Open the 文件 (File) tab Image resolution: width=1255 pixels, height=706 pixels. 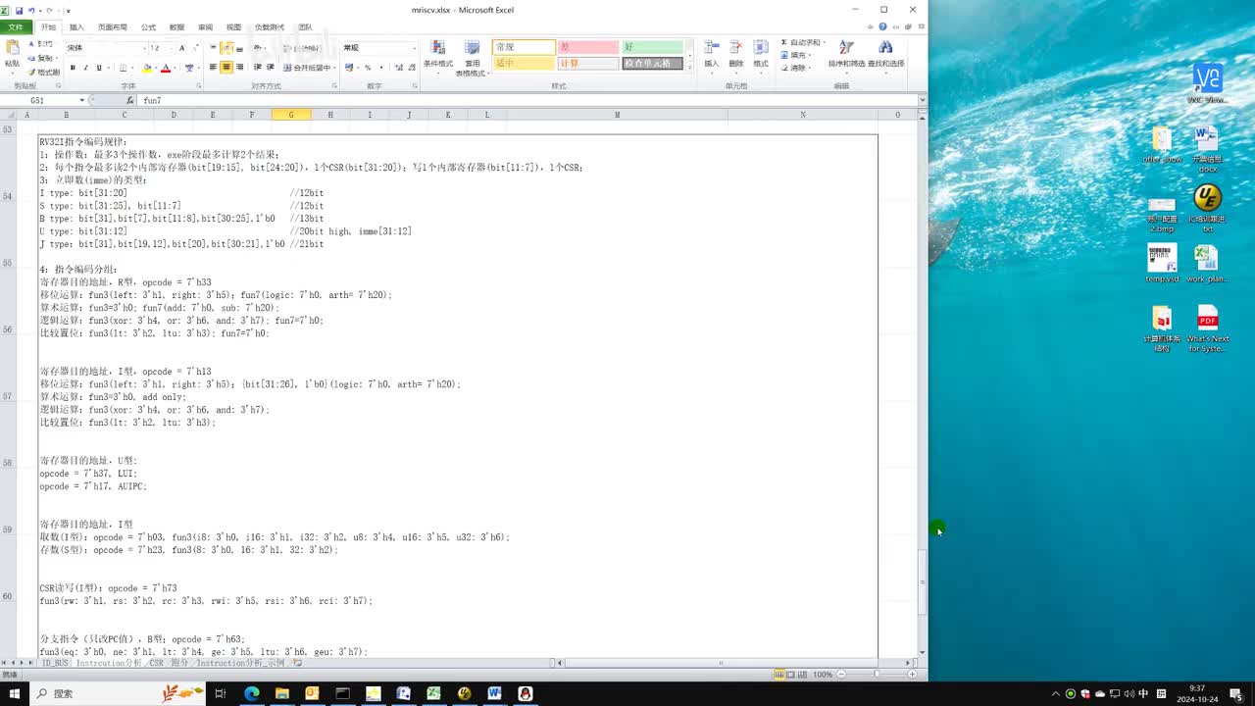(x=16, y=27)
